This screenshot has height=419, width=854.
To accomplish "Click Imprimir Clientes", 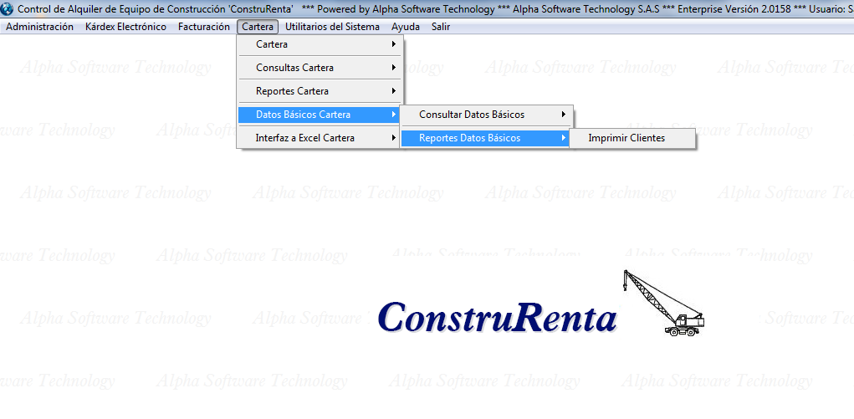I will tap(626, 138).
